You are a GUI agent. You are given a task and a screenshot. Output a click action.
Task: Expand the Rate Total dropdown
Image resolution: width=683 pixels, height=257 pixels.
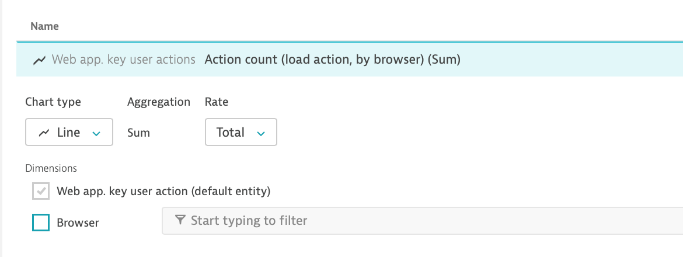pos(241,133)
